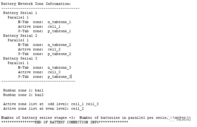Screen dimensions: 197x127
Task: Click the Busbar zone 2: bar2 line
Action: point(23,95)
